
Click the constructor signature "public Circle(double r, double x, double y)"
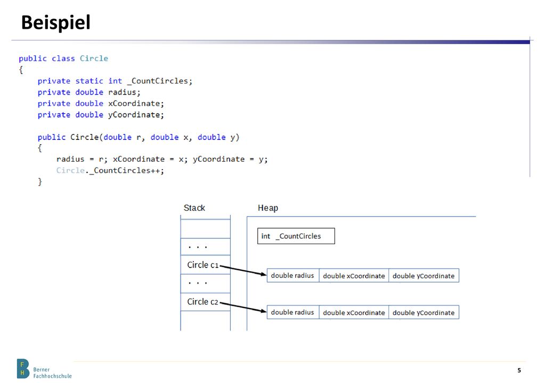coord(139,137)
